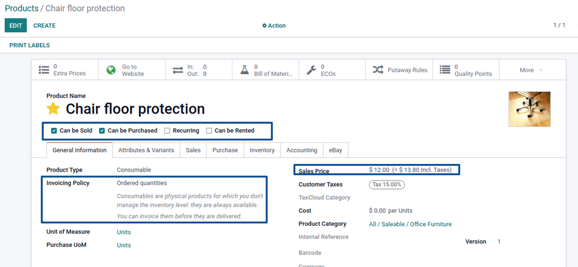Open the Accounting tab
The image size is (578, 267).
302,150
